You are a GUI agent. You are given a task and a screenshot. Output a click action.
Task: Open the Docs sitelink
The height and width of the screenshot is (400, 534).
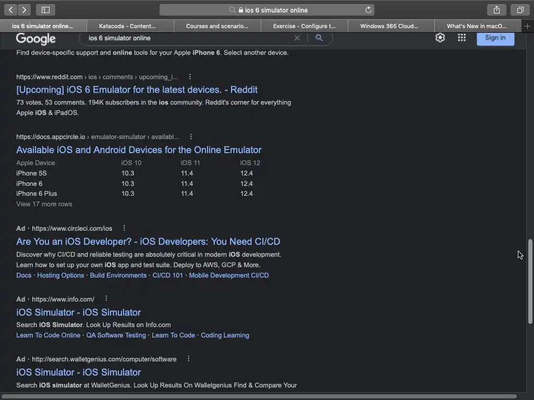point(24,276)
